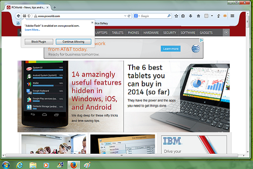Bookmark this page with the star icon
This screenshot has height=169, width=253.
coord(176,16)
